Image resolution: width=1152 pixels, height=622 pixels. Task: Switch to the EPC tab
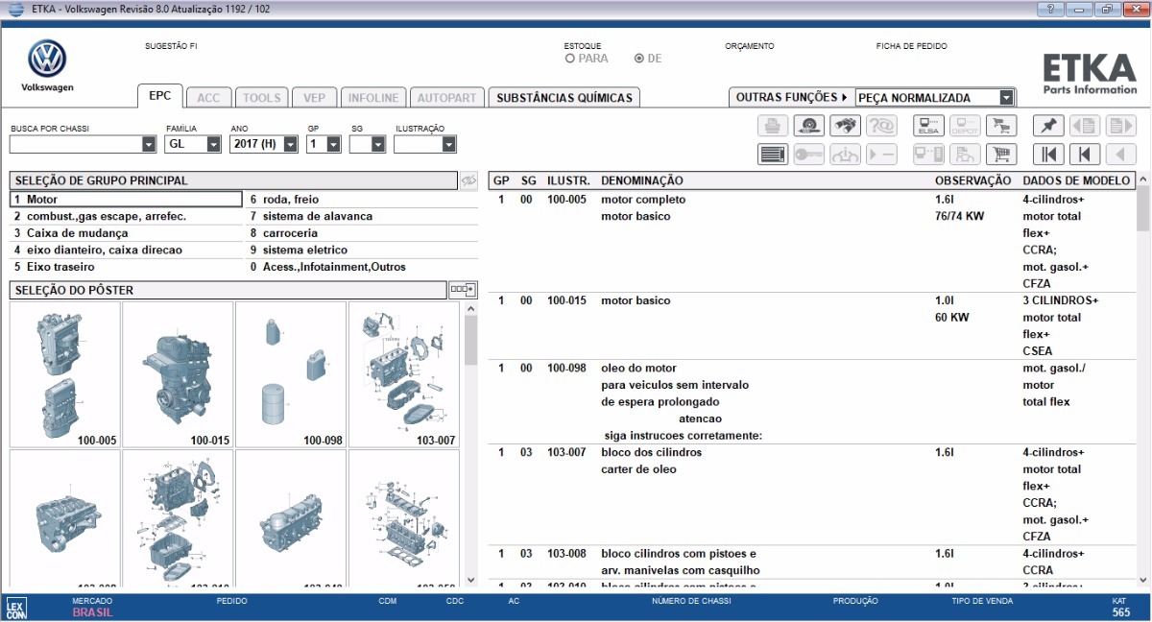coord(159,96)
